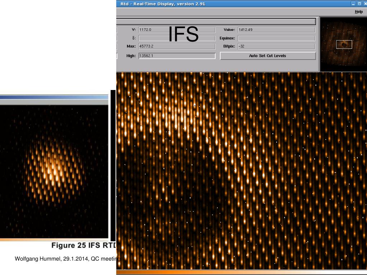Click the colorbar under the left small image

click(54, 239)
